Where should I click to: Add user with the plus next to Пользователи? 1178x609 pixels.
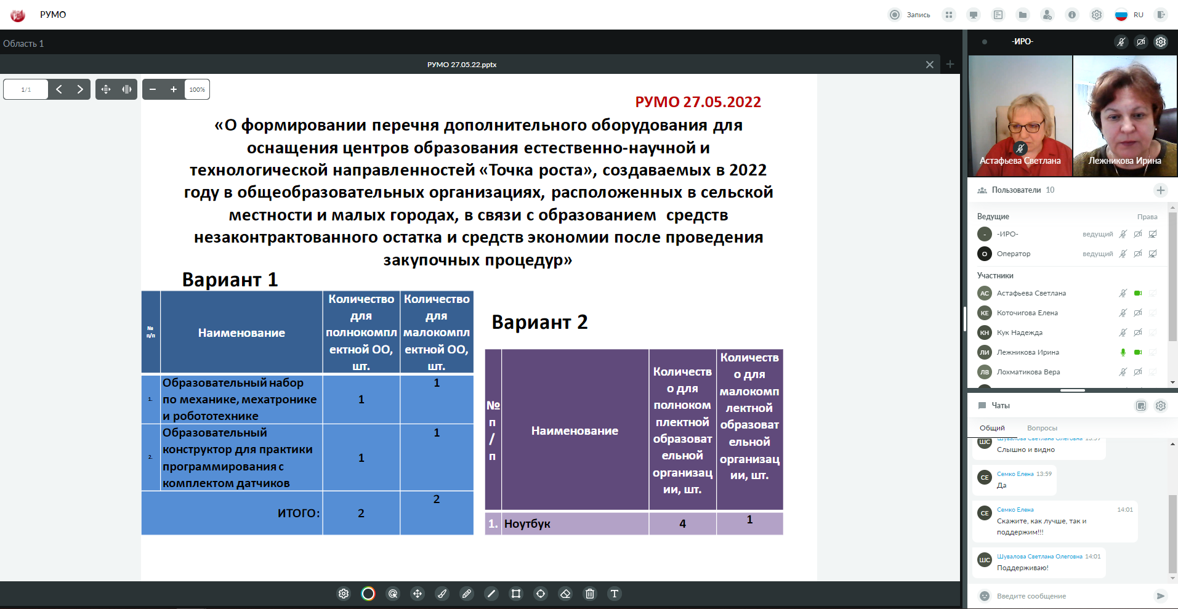pos(1161,190)
